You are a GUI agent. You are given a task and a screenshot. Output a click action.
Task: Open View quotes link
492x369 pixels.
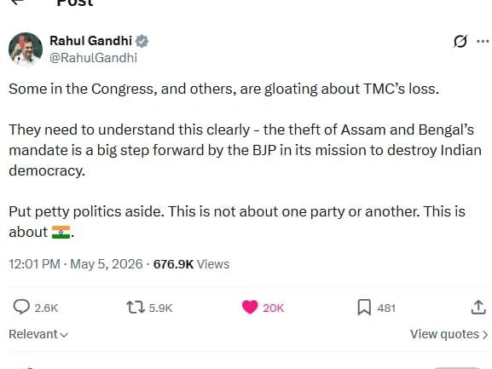pyautogui.click(x=449, y=334)
